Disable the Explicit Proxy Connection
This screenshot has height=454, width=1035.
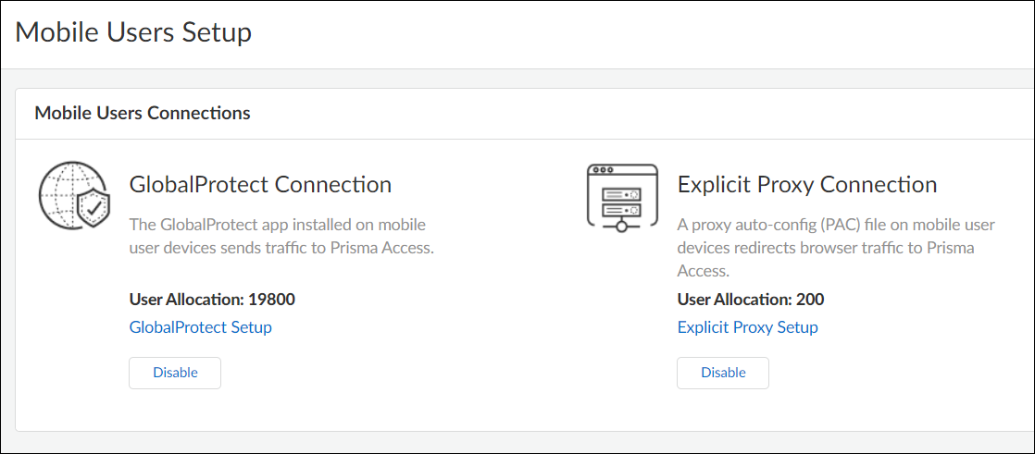(x=723, y=373)
